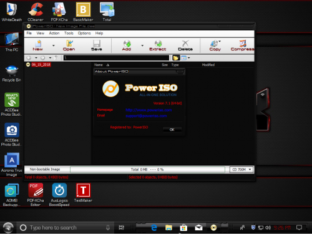
Task: Open File Explorer from the taskbar
Action: pos(168,228)
